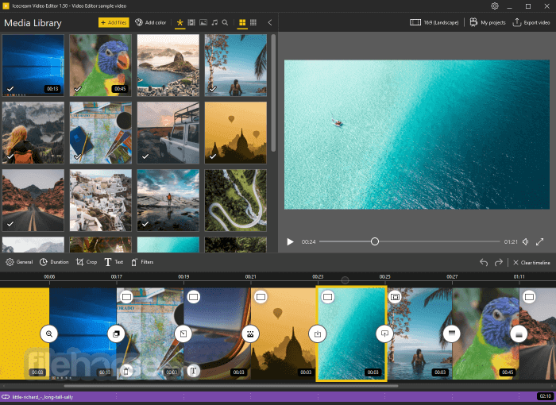Screen dimensions: 556x405
Task: Select the little-richard audio track
Action: pos(278,396)
